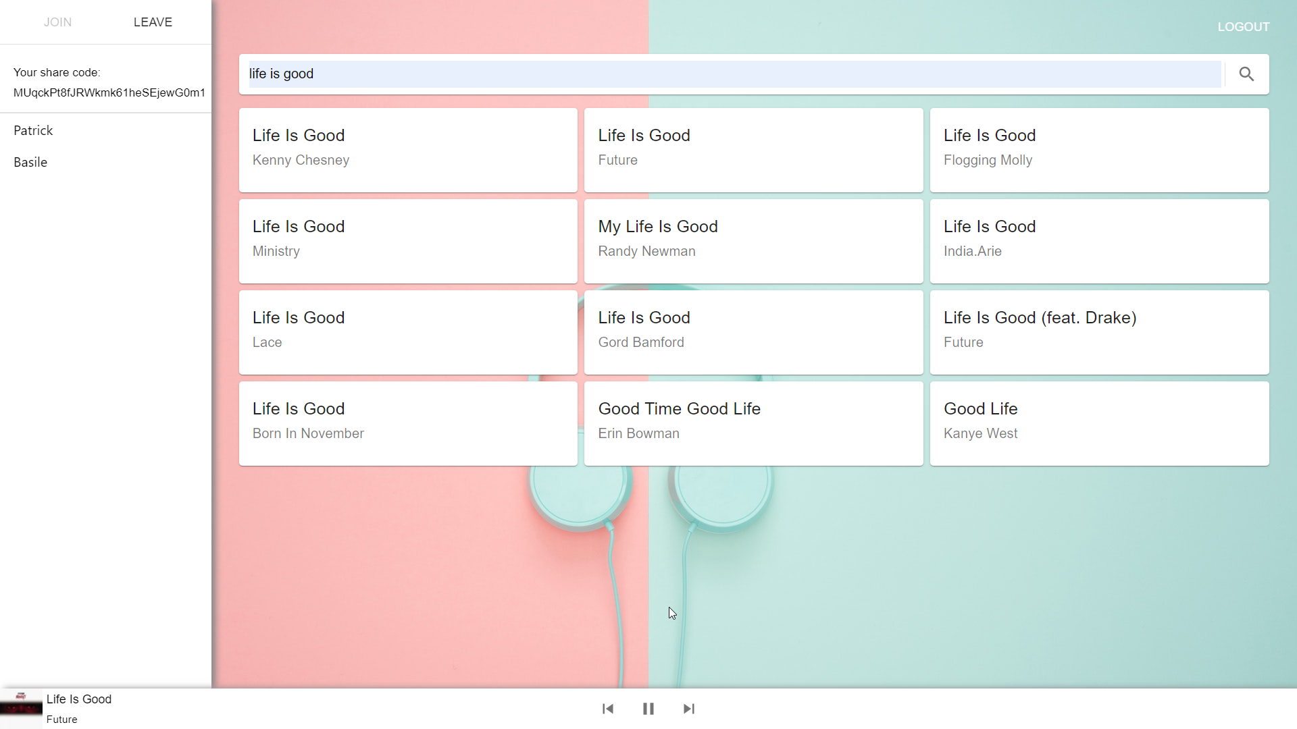Click the share code text

(x=109, y=92)
